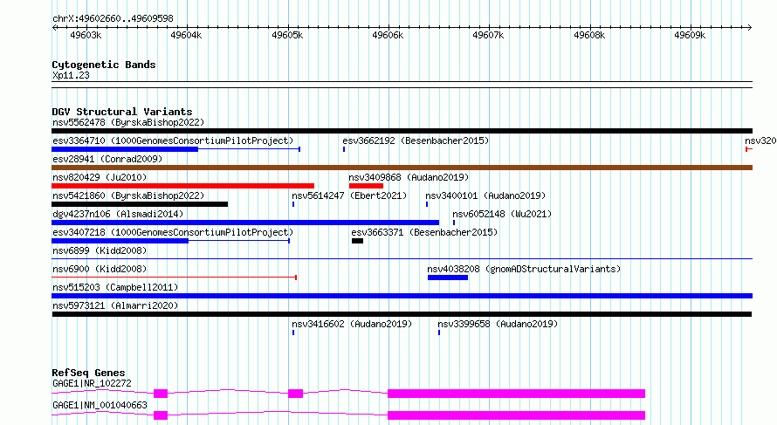777x425 pixels.
Task: Open the nsv3416602 (Audano2019) label
Action: pos(352,324)
